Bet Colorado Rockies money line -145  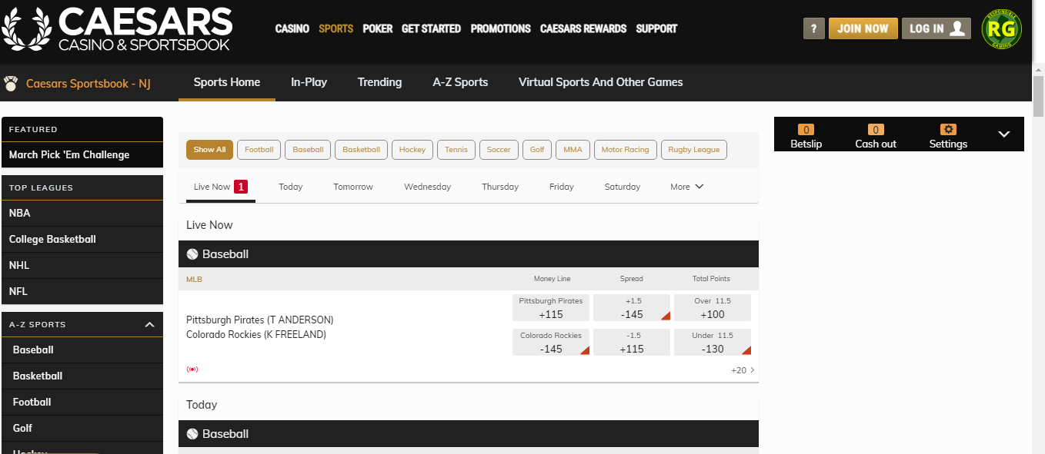point(551,343)
